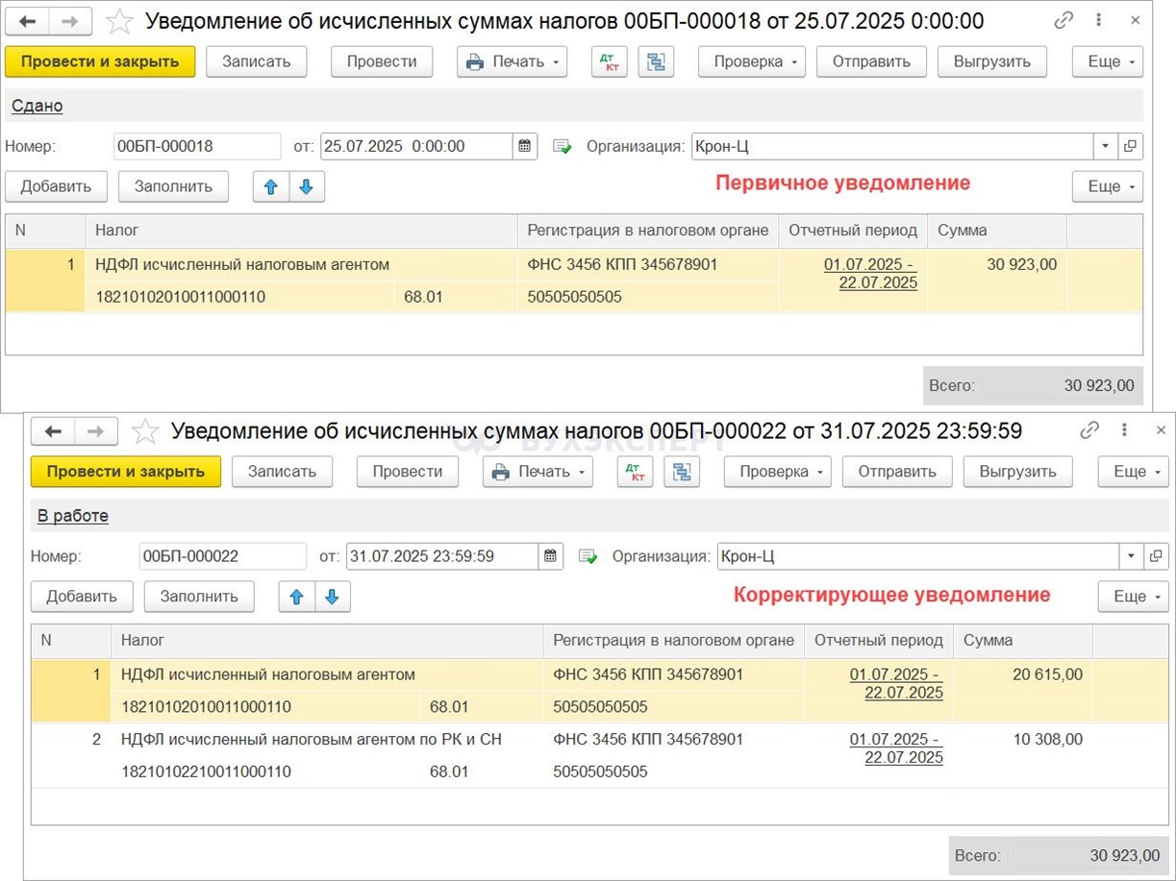The width and height of the screenshot is (1176, 881).
Task: Click the В работе status link
Action: pyautogui.click(x=73, y=516)
